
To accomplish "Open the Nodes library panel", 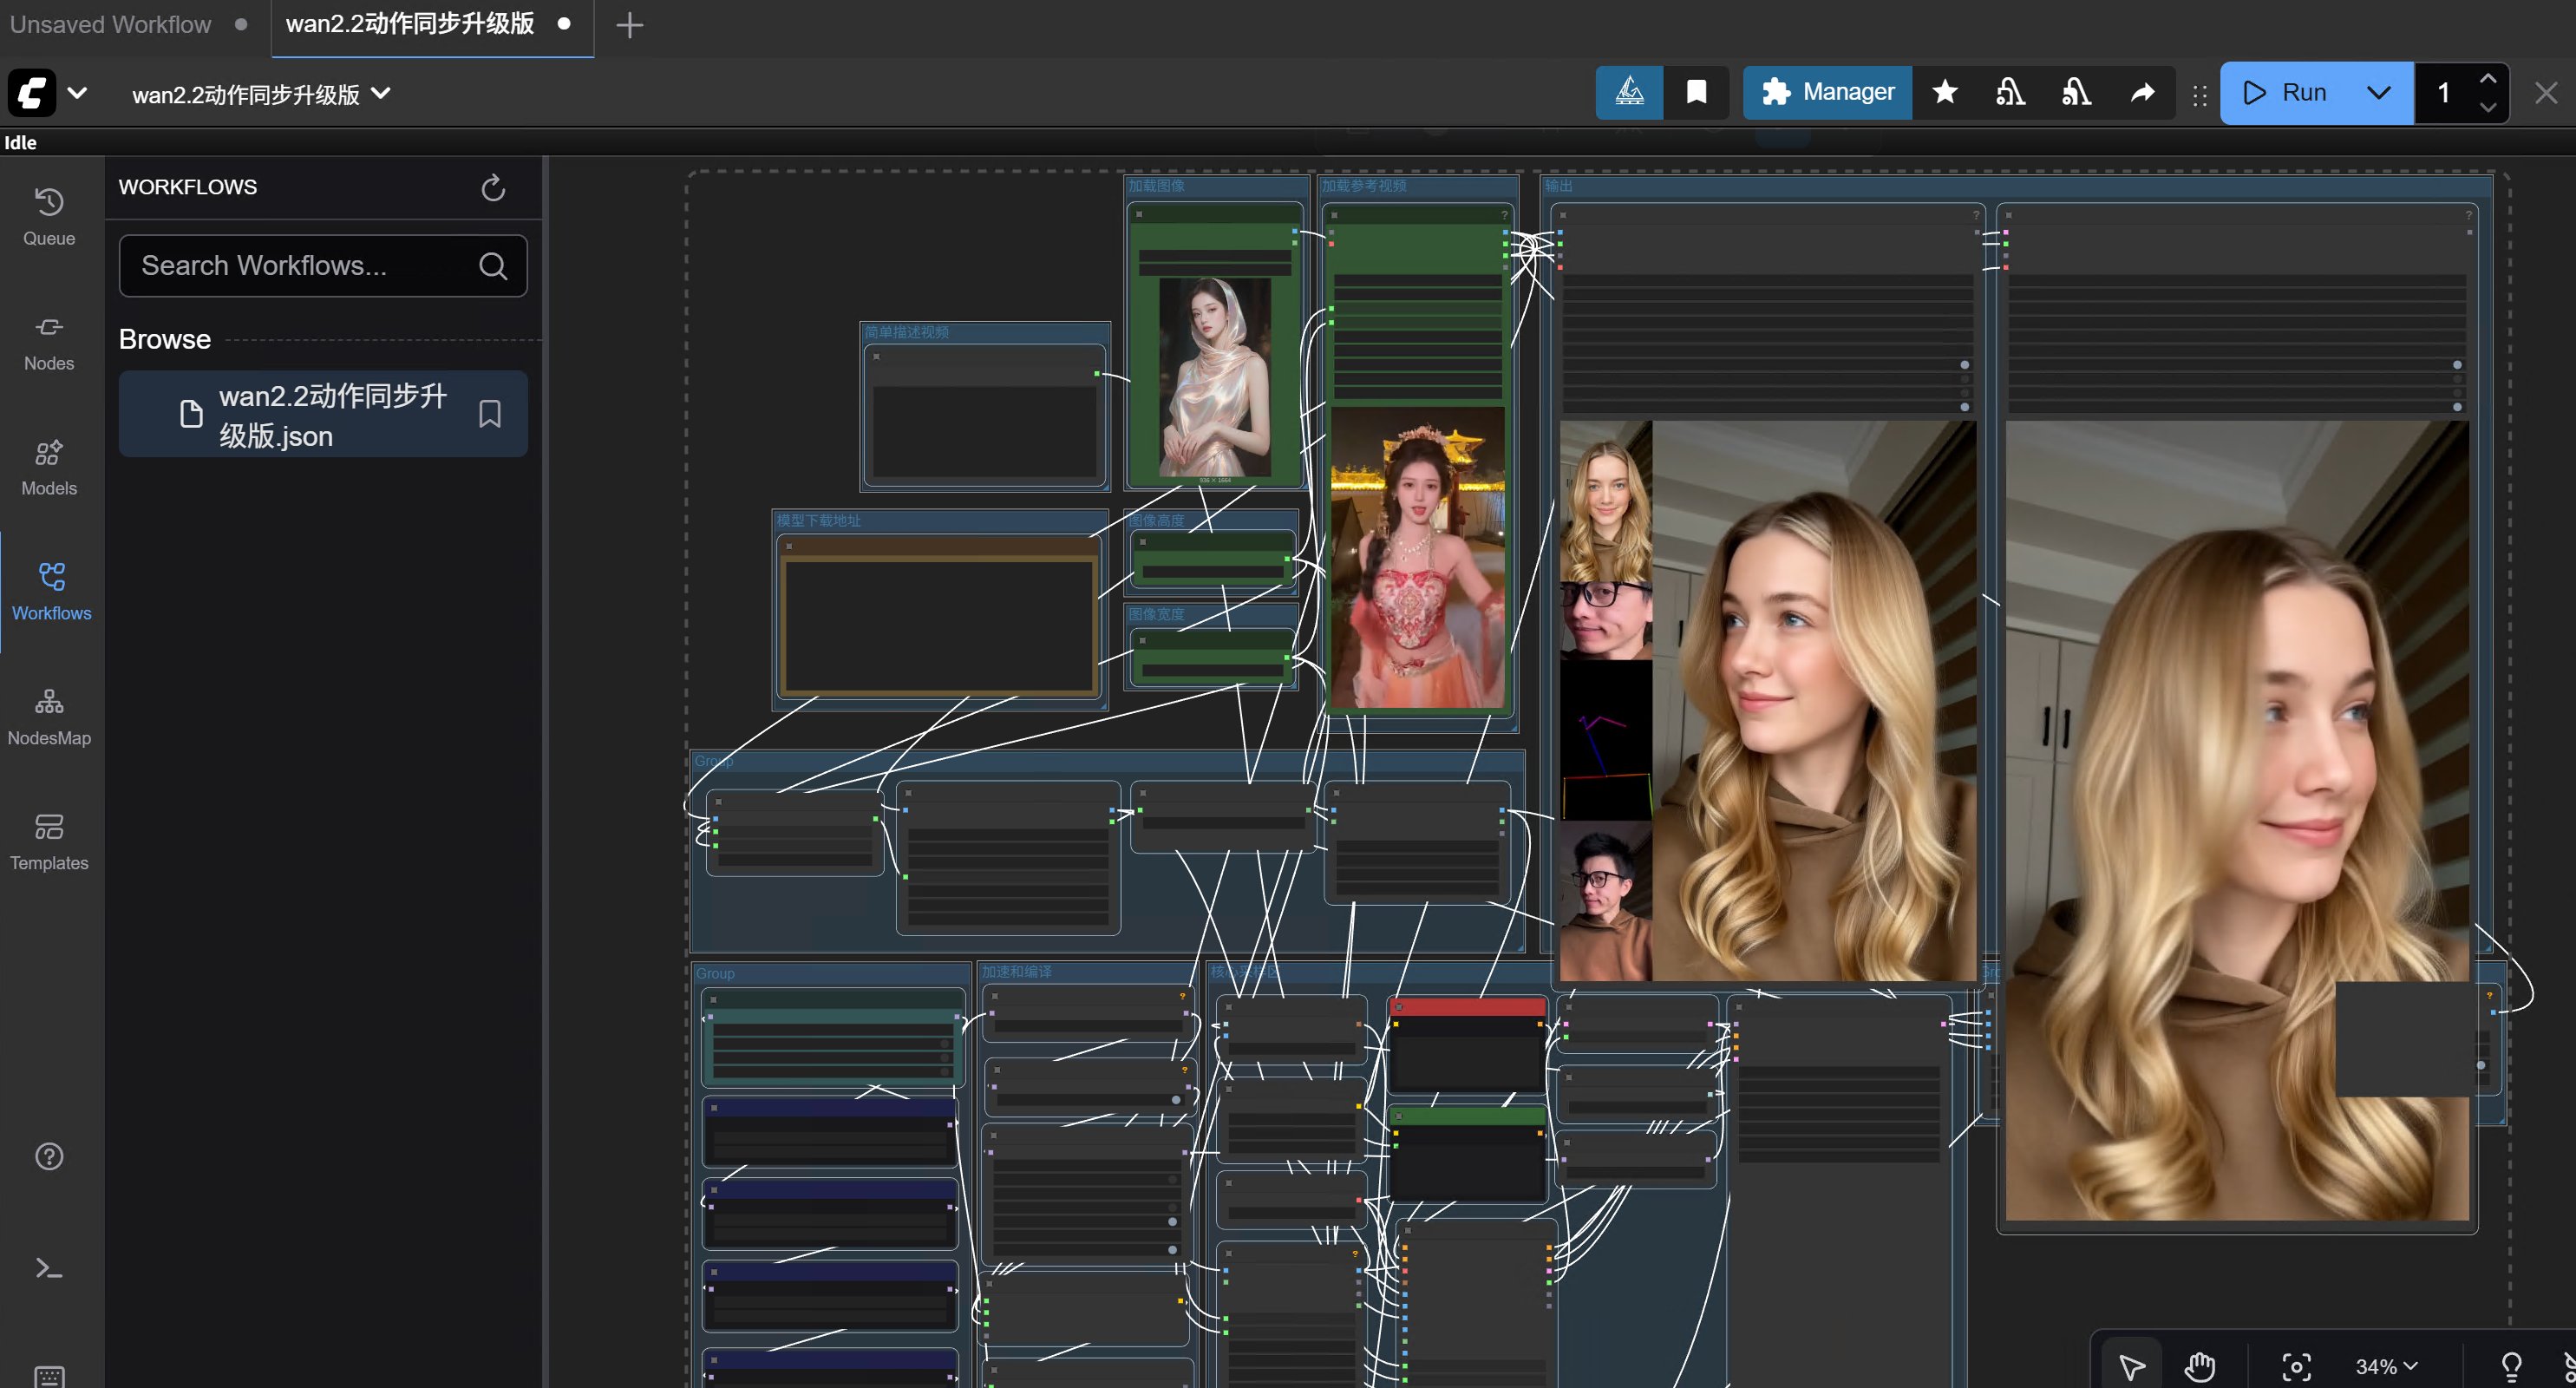I will 49,342.
